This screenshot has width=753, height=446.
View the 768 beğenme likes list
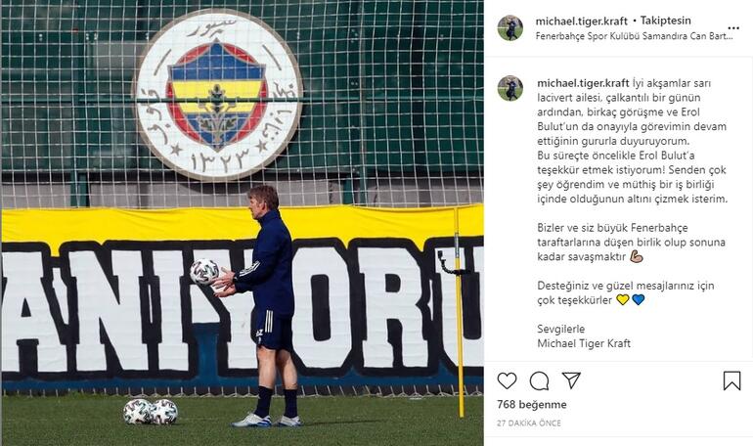[532, 405]
